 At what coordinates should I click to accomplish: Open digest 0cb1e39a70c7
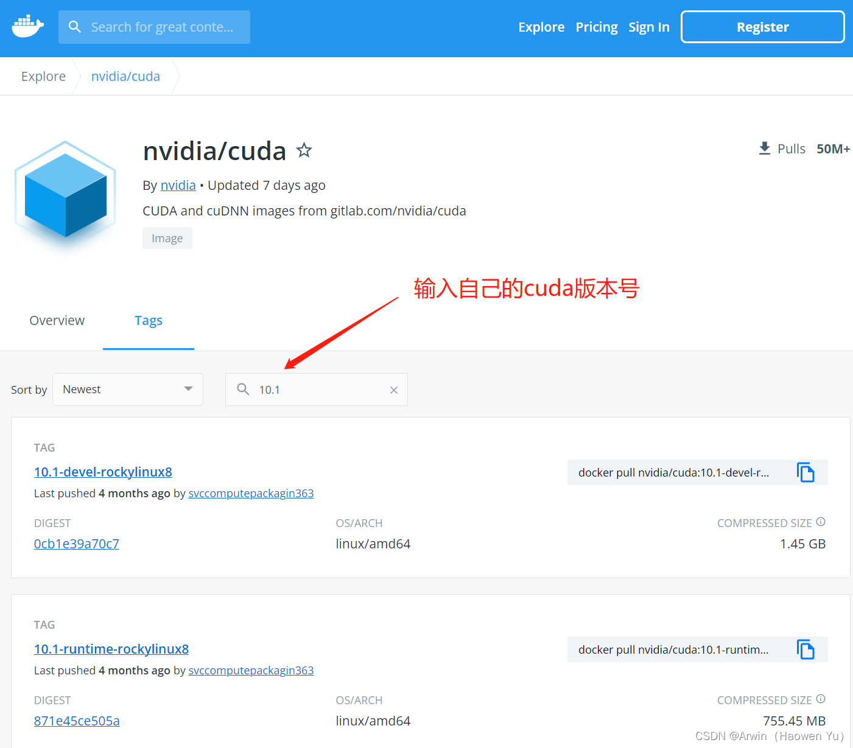click(77, 544)
